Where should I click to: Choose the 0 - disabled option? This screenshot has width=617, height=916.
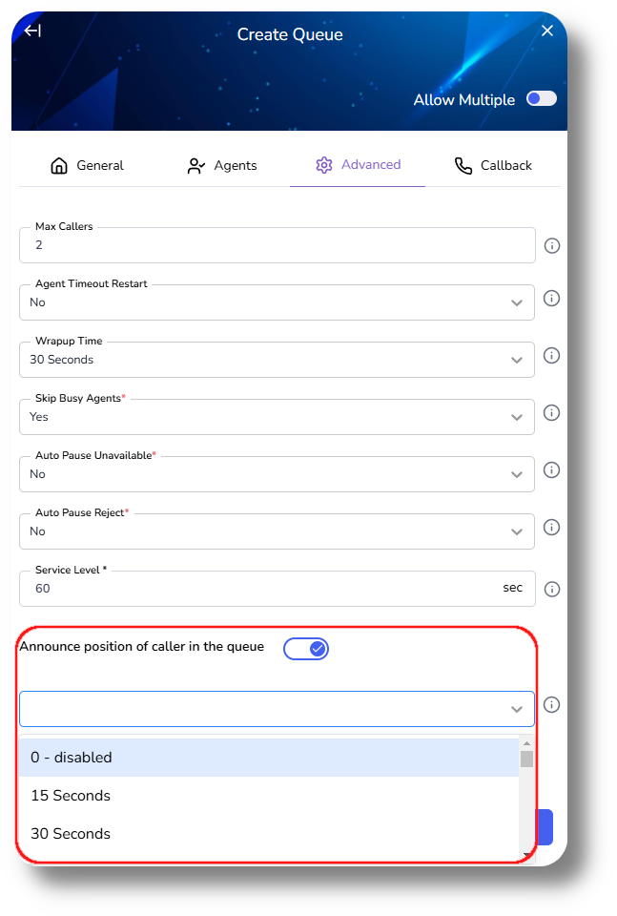click(x=72, y=758)
